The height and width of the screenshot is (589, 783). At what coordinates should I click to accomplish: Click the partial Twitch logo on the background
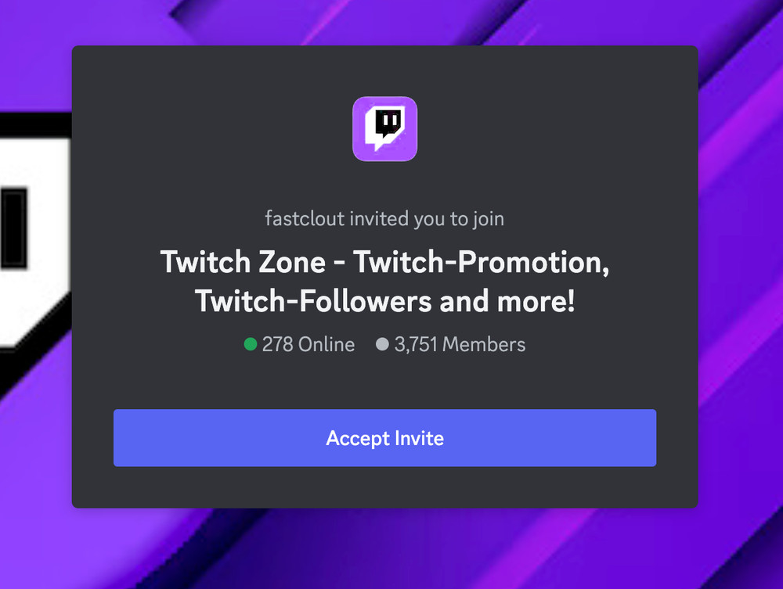click(x=31, y=227)
